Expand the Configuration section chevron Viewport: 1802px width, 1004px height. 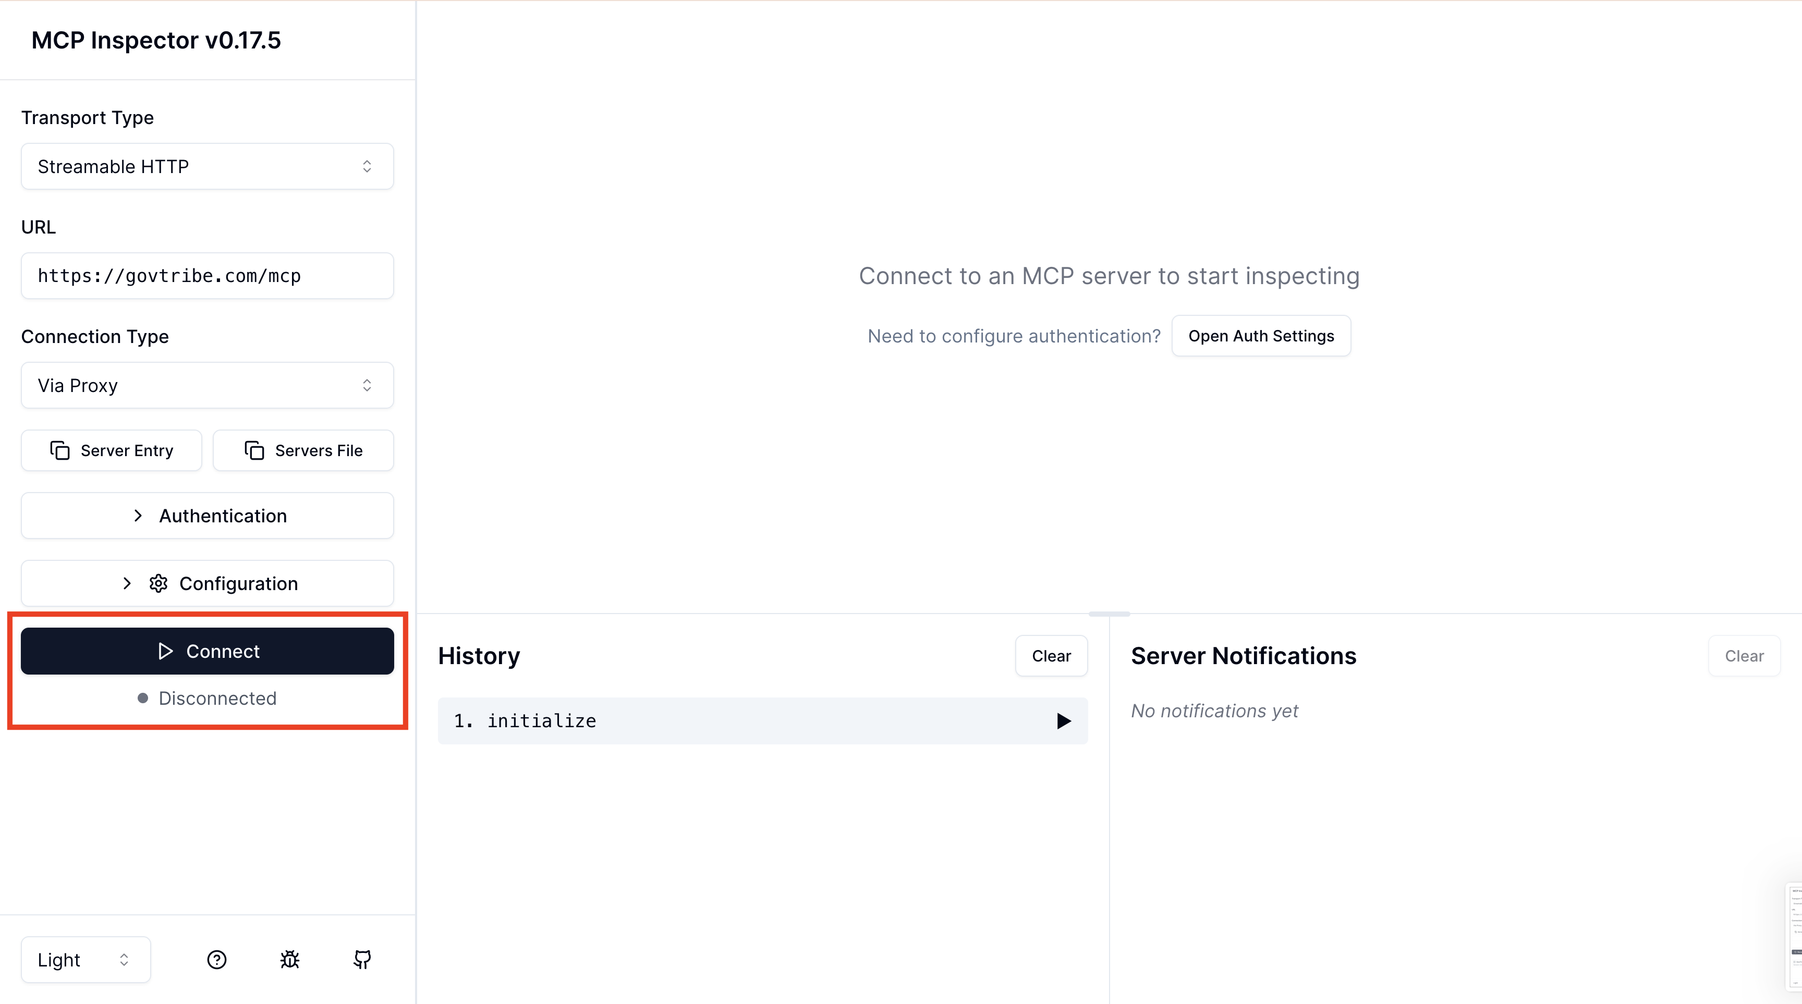click(127, 583)
